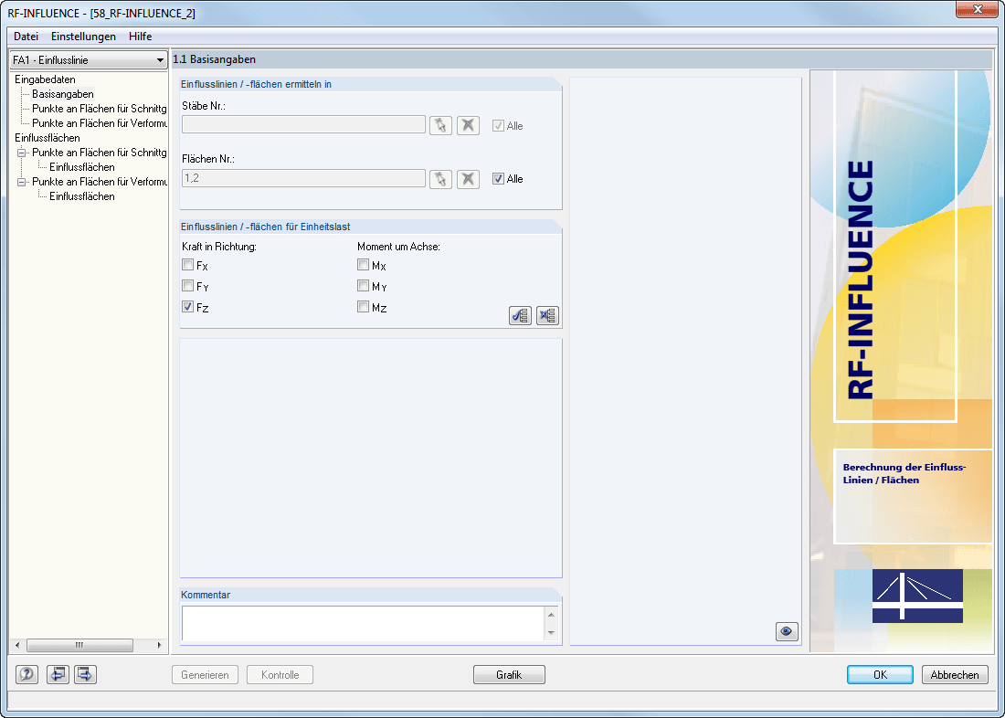Click the pick-surfaces icon next to Flächen Nr.
This screenshot has height=718, width=1005.
coord(441,179)
